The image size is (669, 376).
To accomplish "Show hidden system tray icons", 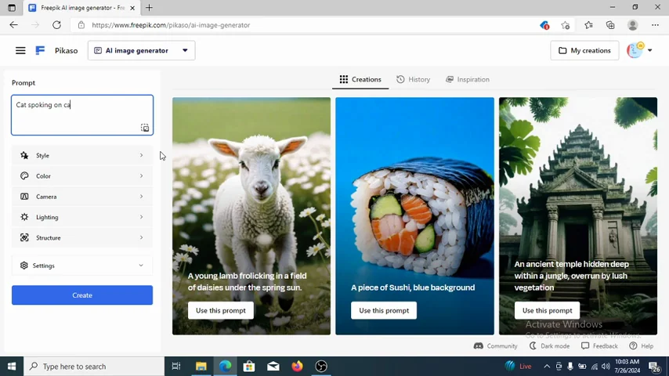I will (x=547, y=366).
